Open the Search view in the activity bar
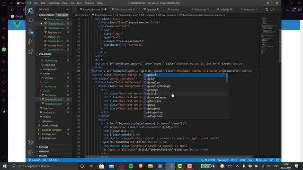Viewport: 303px width, 170px height. [30, 21]
